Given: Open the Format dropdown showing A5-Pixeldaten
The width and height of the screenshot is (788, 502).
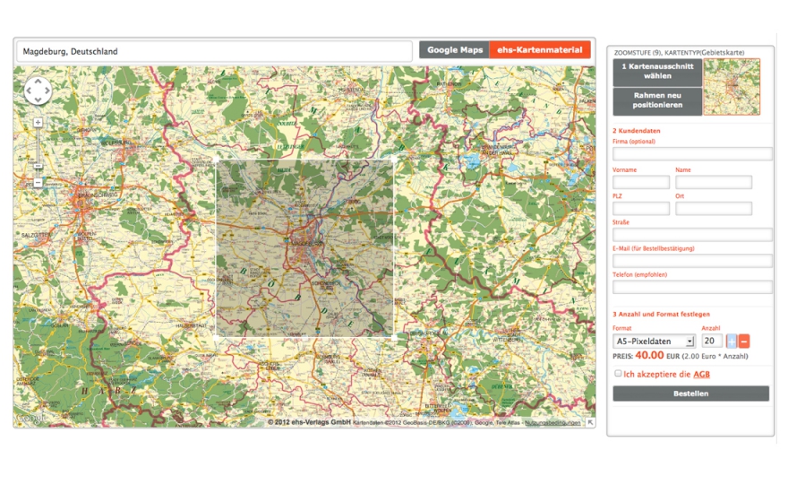Looking at the screenshot, I should [654, 341].
